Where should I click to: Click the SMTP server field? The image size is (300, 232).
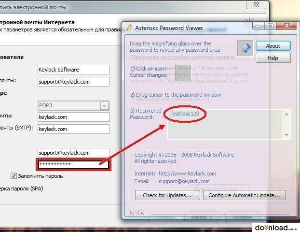73,129
